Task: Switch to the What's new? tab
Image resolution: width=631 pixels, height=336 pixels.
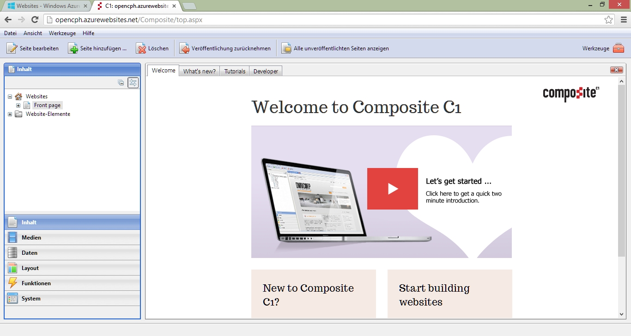Action: 199,71
